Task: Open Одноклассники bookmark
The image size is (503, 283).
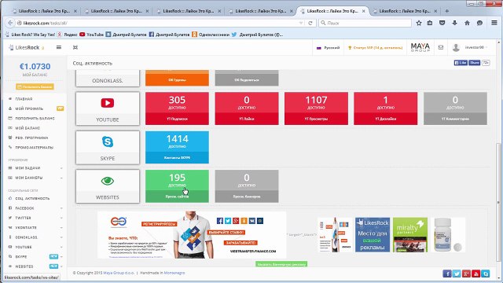Action: click(x=211, y=35)
